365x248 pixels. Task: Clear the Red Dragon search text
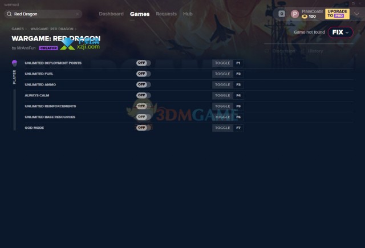click(78, 14)
